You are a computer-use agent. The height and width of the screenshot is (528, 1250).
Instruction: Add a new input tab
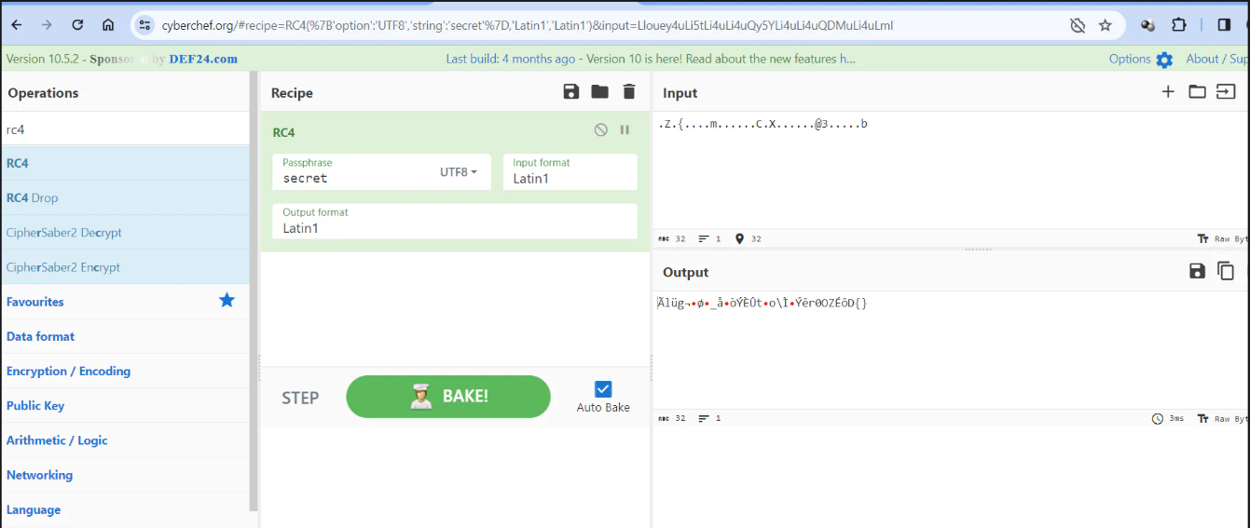1168,91
